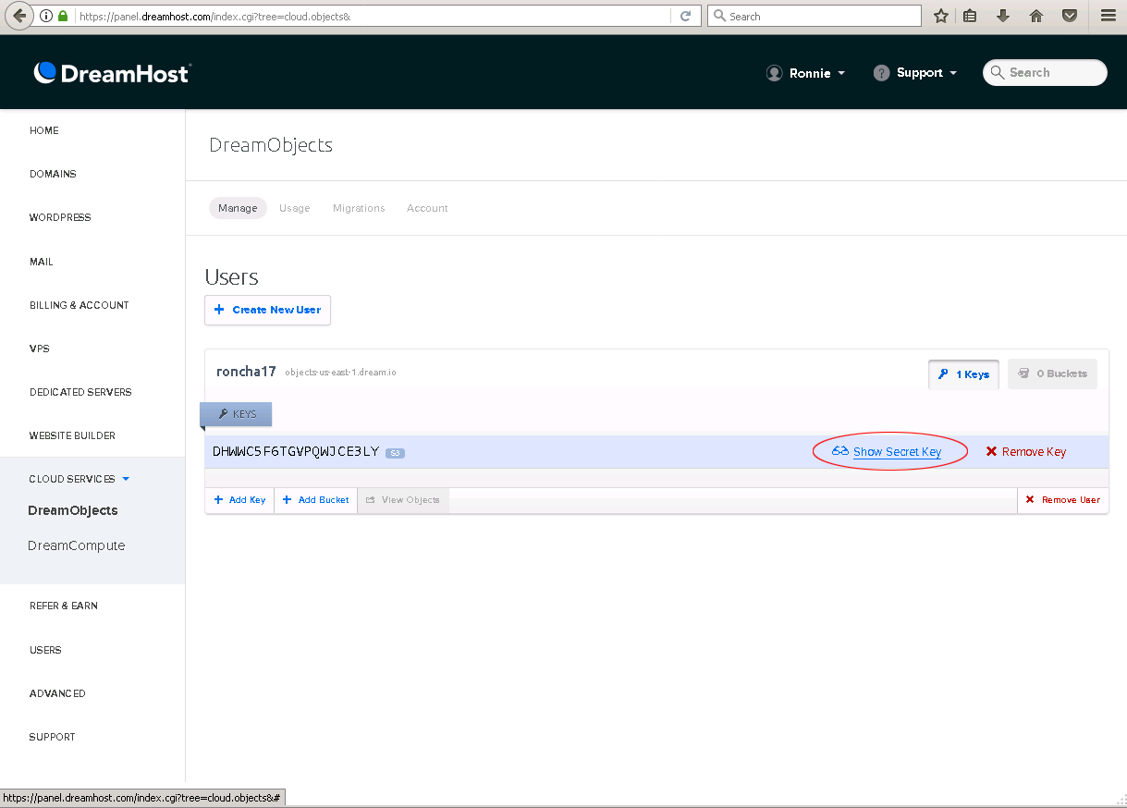Click the S3 badge next to the key

(x=395, y=452)
